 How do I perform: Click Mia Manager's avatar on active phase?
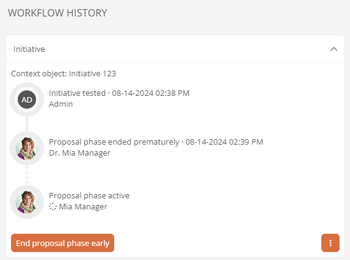coord(27,202)
